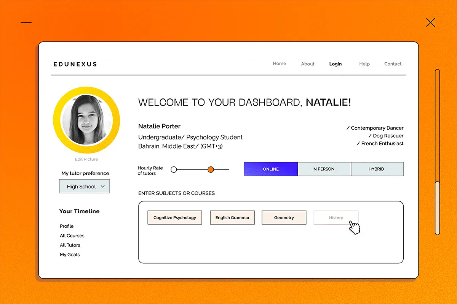
Task: Click the ENTER SUBJECTS OR COURSES label
Action: [176, 193]
